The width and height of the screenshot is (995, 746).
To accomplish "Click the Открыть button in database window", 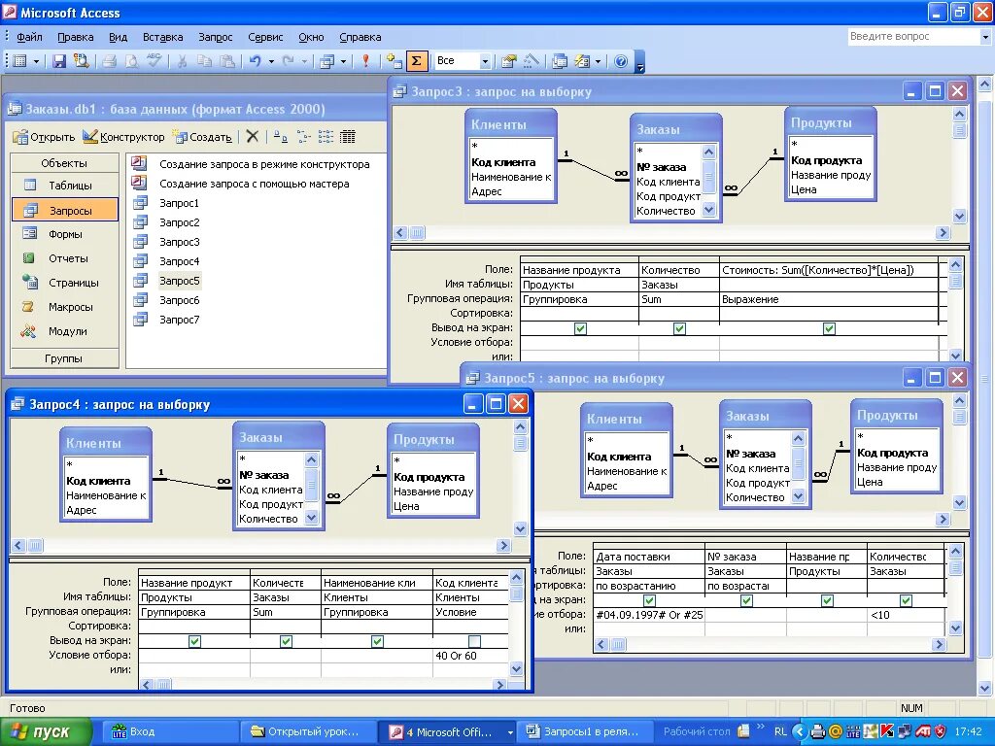I will [x=44, y=136].
